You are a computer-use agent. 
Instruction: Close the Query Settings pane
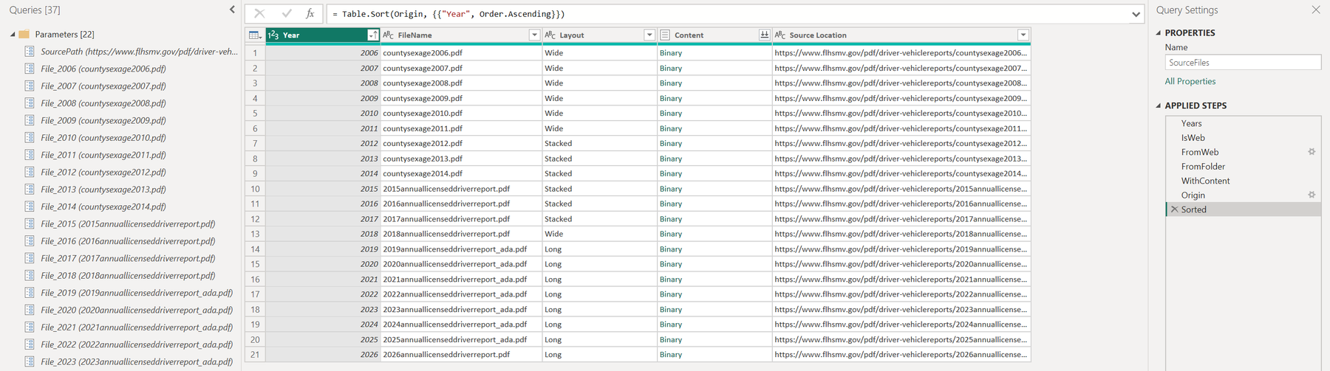pyautogui.click(x=1316, y=10)
